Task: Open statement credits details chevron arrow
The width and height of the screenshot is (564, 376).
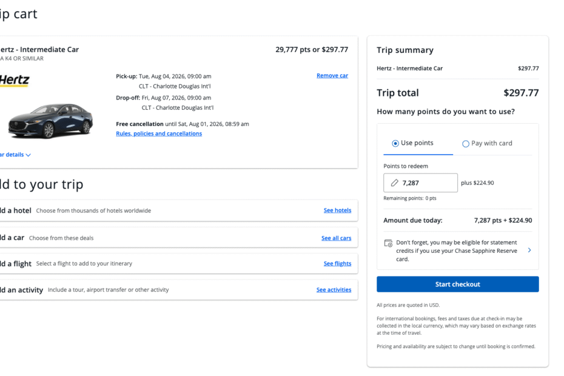Action: pos(529,250)
